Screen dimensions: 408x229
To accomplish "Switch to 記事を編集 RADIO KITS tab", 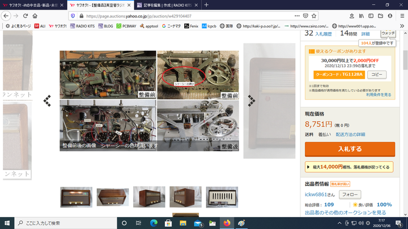I will click(167, 5).
